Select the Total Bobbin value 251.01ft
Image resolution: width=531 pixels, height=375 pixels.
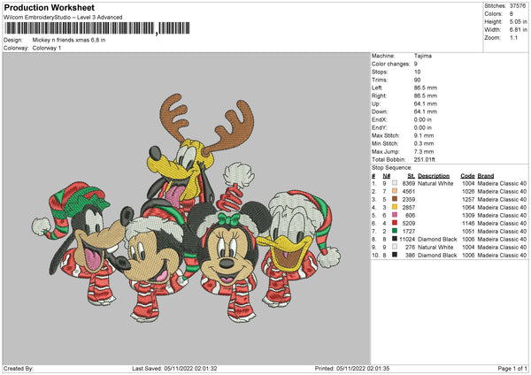(x=424, y=159)
